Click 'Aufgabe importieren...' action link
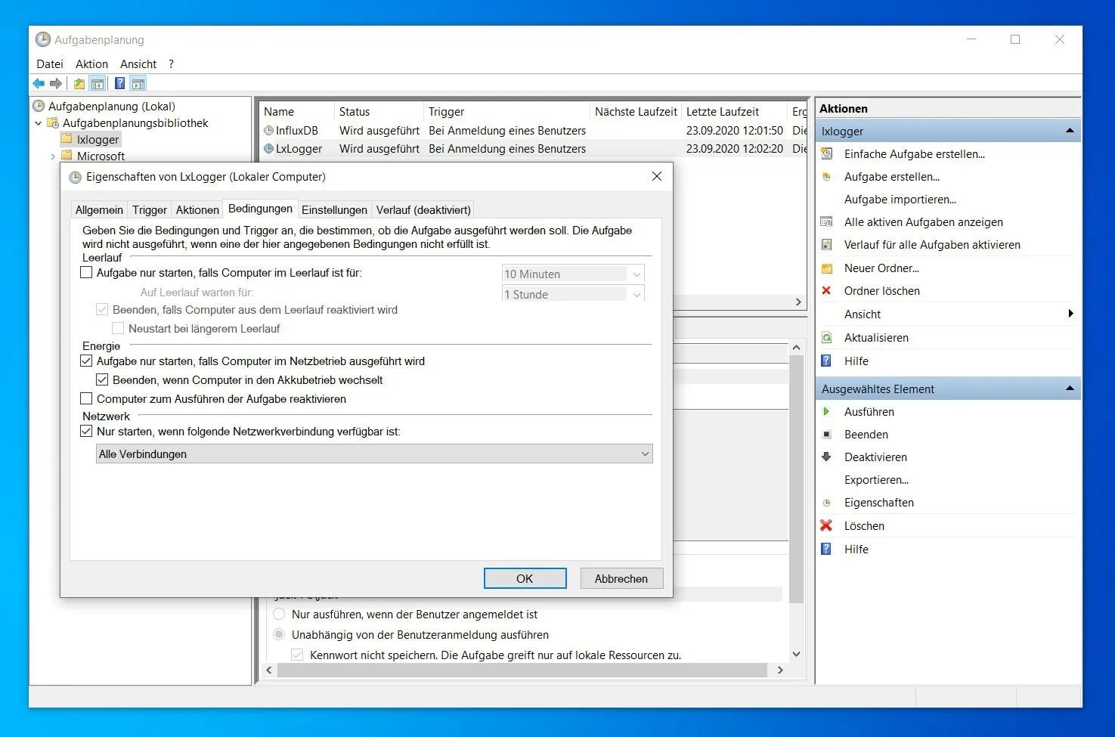This screenshot has width=1115, height=737. [900, 200]
